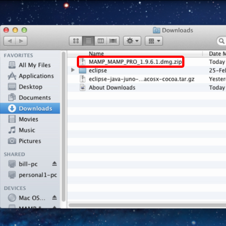Screen dimensions: 226x226
Task: Click the eclipse folder icon
Action: (x=83, y=71)
